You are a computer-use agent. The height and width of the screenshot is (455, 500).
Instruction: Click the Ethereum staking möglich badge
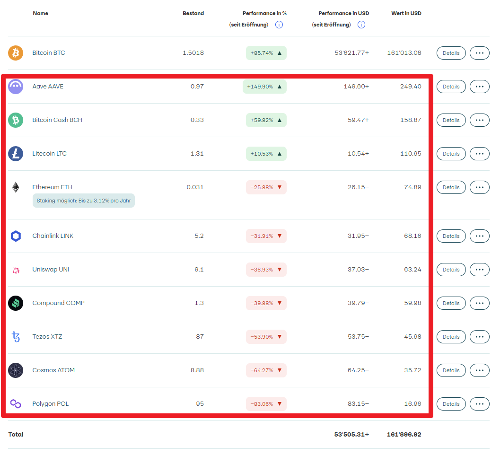[84, 201]
